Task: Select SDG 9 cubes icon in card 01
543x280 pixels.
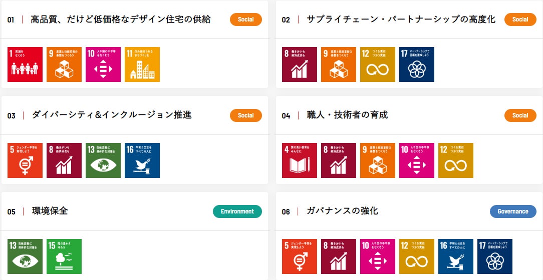Action: pyautogui.click(x=64, y=64)
